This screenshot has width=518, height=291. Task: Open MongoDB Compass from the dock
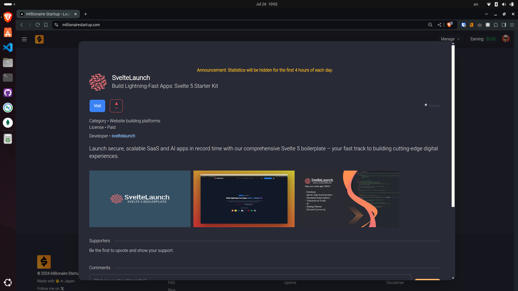8,123
